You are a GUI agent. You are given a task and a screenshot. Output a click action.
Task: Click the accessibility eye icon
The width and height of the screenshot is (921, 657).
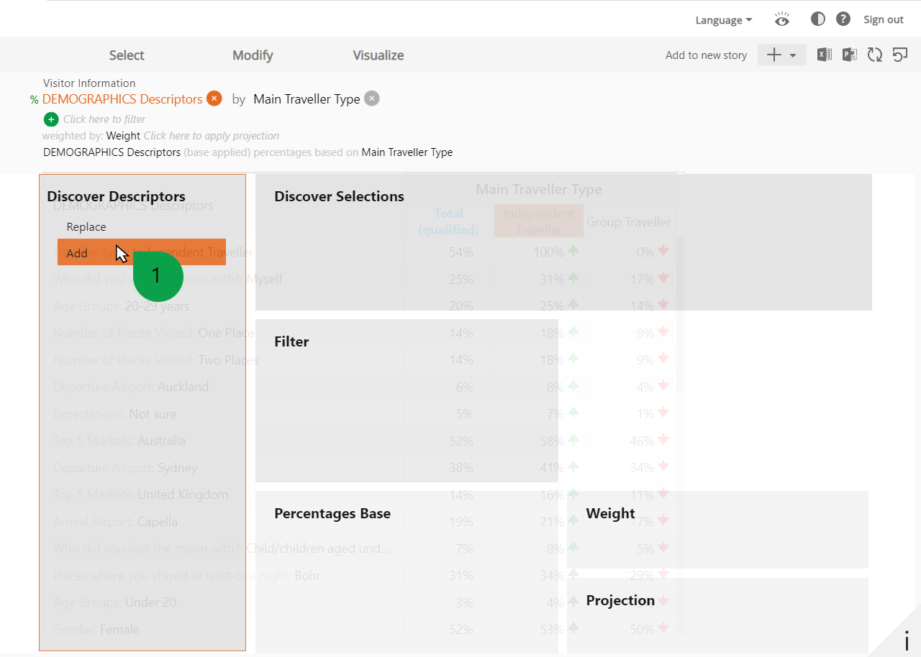[x=782, y=19]
